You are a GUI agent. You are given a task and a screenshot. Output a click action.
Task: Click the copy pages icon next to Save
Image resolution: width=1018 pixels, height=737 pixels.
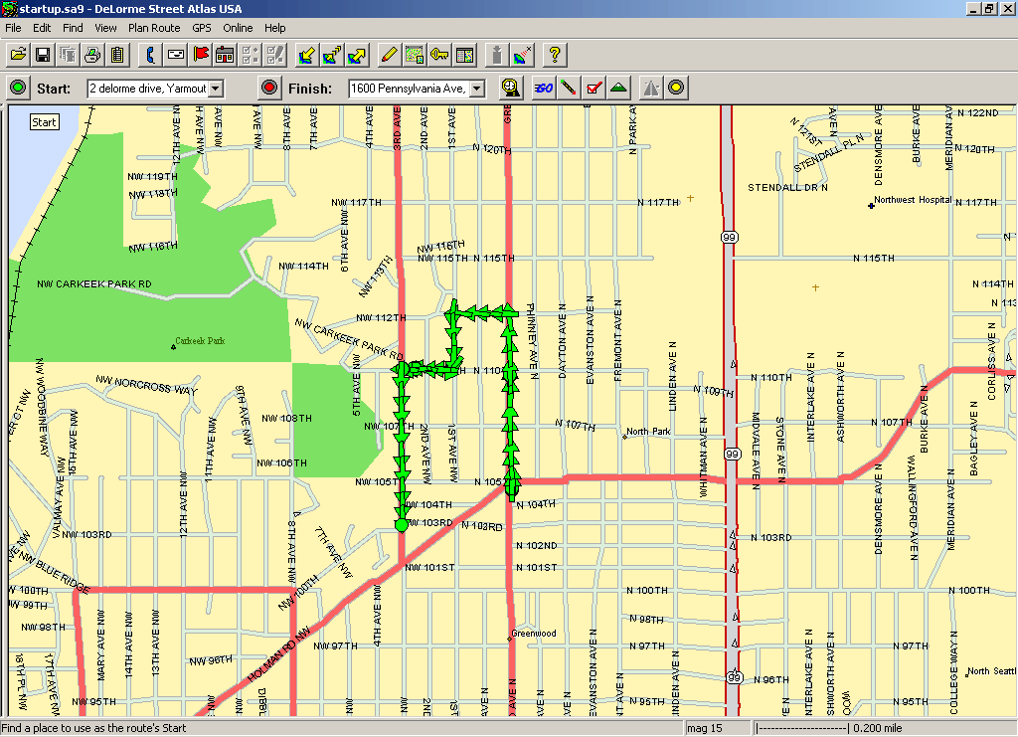point(68,55)
